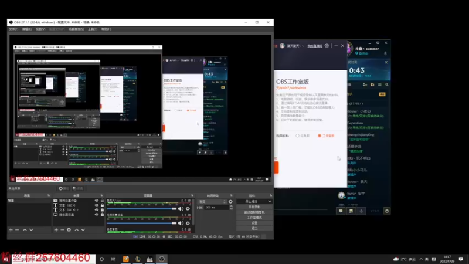Open the 帮助(H) menu in OBS

pos(106,29)
